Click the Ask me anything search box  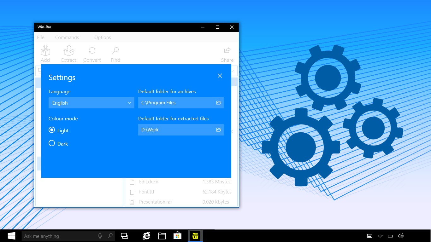(x=68, y=236)
